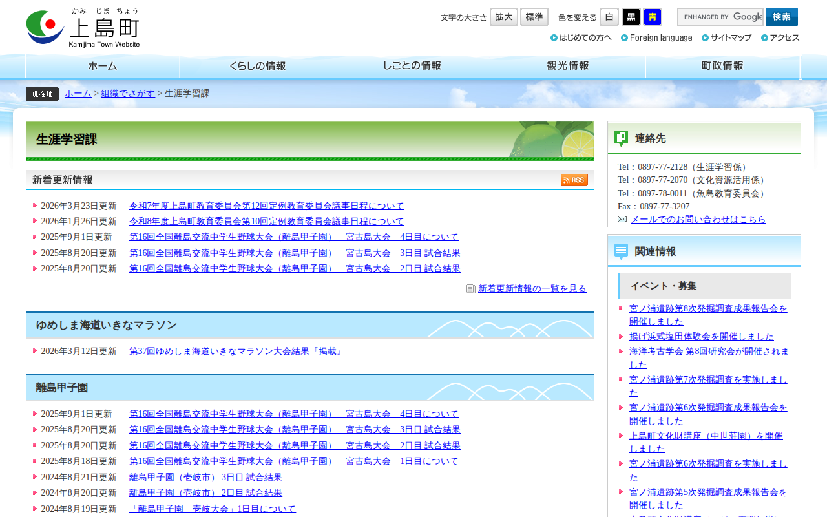The width and height of the screenshot is (827, 517).
Task: Click the mail envelope icon in contact box
Action: (622, 220)
